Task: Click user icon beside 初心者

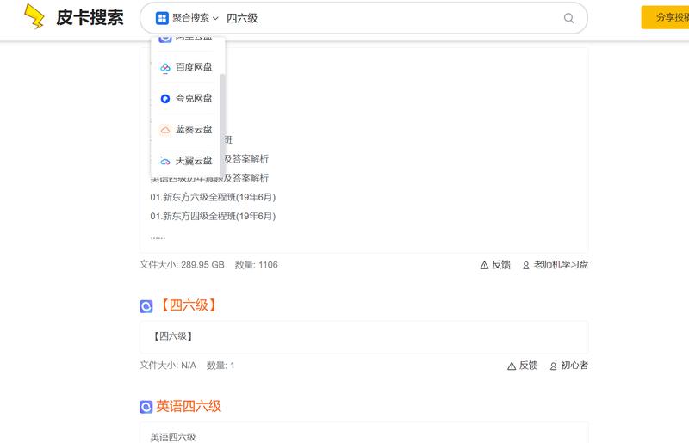Action: click(x=553, y=366)
